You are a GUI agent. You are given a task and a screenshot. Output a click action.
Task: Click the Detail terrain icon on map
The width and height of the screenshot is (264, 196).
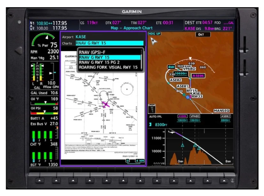click(152, 109)
